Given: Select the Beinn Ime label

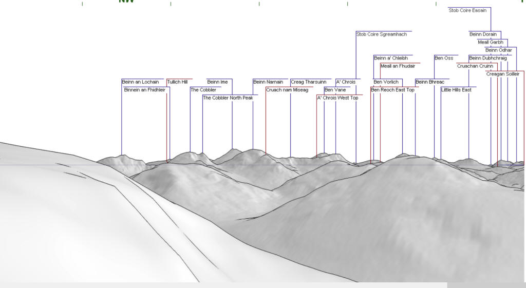Looking at the screenshot, I should tap(217, 82).
